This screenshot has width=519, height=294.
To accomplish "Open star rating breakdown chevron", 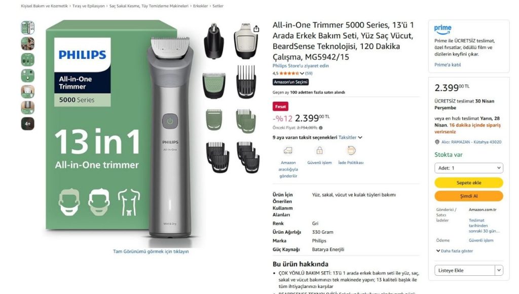I will pos(302,73).
